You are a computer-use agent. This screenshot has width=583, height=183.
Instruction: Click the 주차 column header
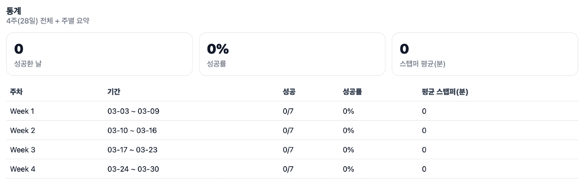click(x=16, y=92)
